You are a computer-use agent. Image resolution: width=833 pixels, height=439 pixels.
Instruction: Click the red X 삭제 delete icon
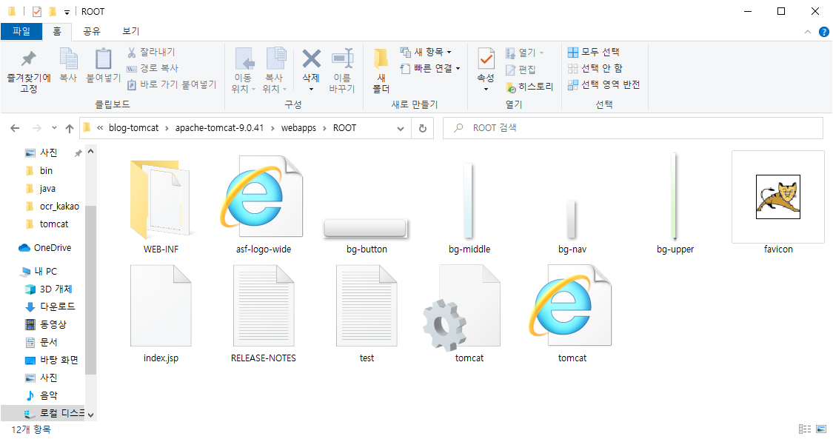(x=311, y=59)
